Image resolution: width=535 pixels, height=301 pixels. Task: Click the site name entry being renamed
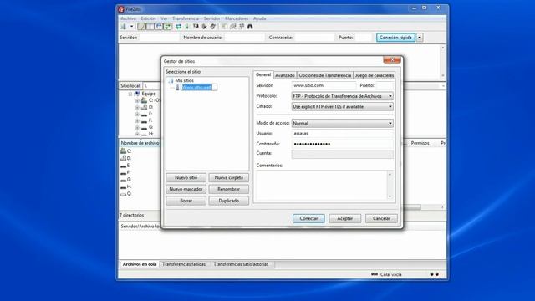click(199, 87)
